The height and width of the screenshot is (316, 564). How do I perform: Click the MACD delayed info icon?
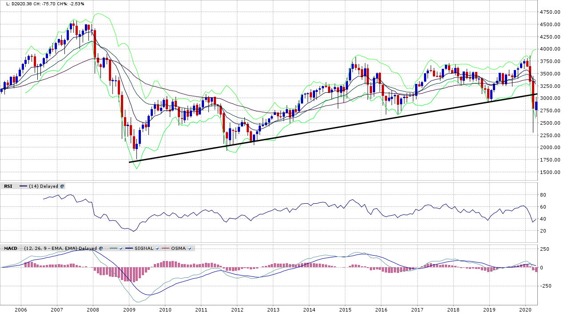tap(101, 249)
